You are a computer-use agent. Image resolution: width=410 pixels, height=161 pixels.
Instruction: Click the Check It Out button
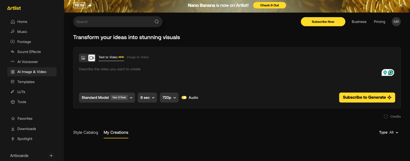coord(269,5)
